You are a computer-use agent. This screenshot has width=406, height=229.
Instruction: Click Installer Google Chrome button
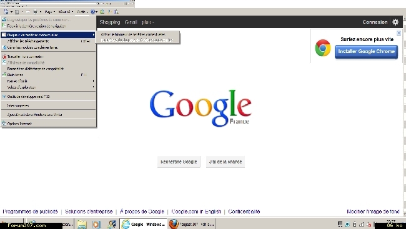(366, 52)
